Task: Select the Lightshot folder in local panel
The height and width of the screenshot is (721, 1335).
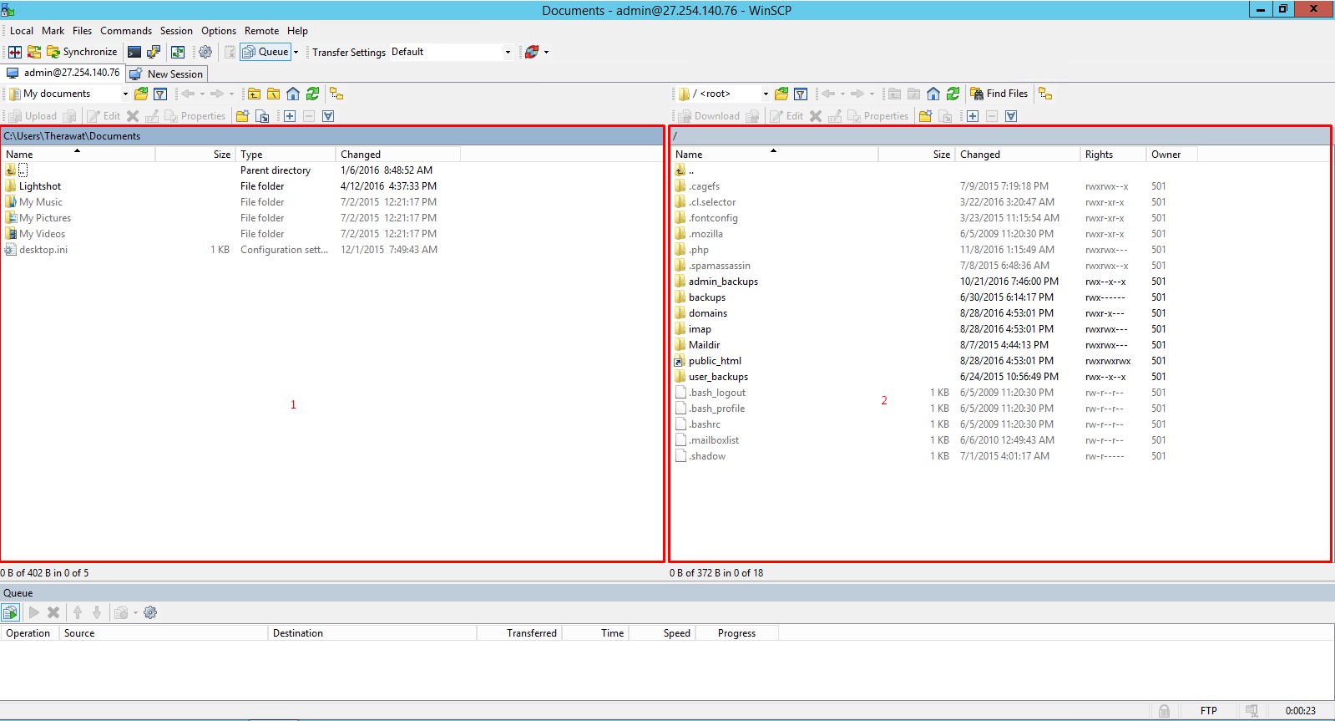Action: (40, 186)
